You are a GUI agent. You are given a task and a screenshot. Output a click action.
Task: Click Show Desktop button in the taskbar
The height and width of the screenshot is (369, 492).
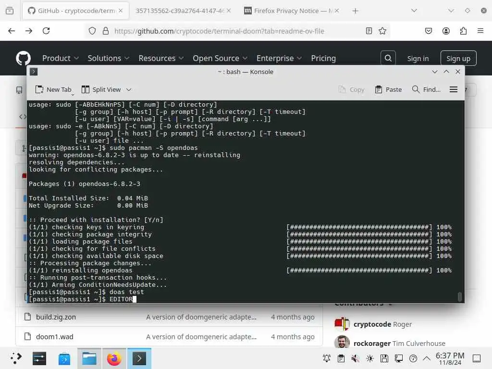tap(477, 358)
